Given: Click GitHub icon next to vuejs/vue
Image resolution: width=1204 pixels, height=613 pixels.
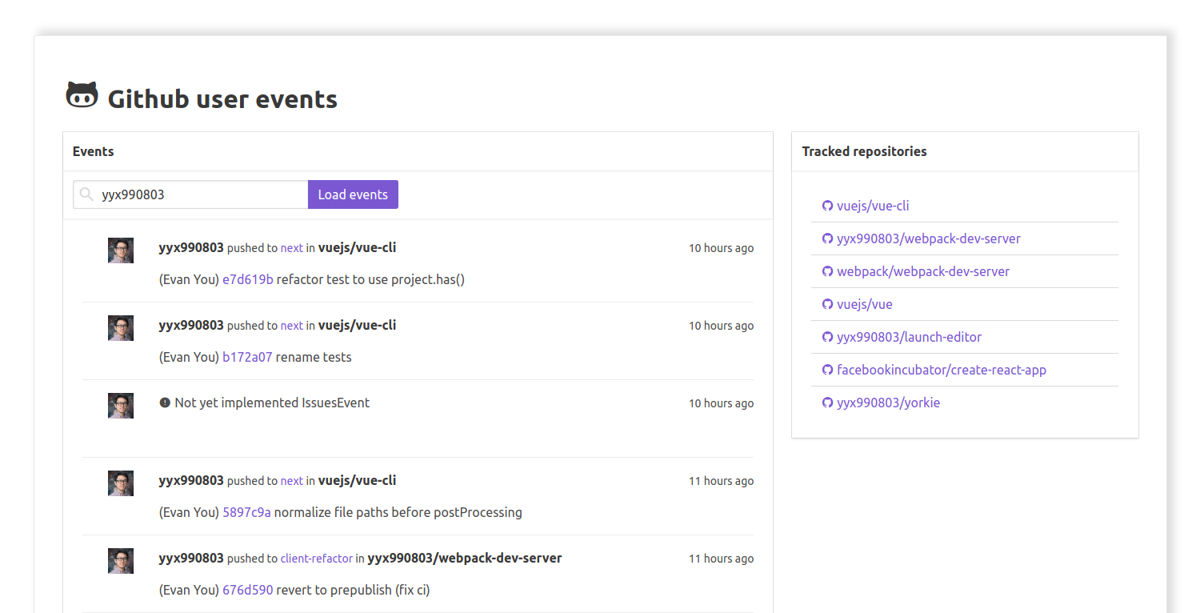Looking at the screenshot, I should pos(828,304).
